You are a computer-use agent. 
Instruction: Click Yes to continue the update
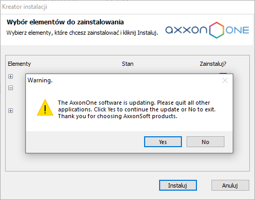click(x=163, y=142)
